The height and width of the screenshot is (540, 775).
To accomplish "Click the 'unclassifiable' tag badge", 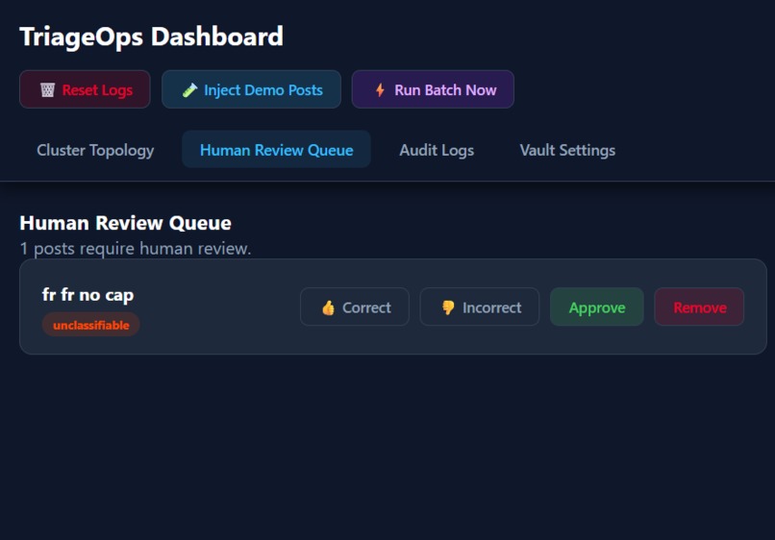I will (x=91, y=325).
